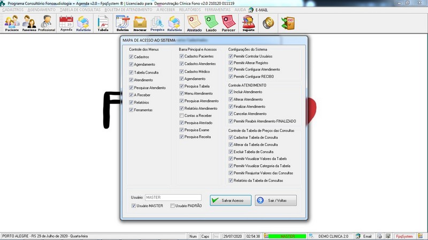428x240 pixels.
Task: Click the Email item in the status bar
Action: 364,236
